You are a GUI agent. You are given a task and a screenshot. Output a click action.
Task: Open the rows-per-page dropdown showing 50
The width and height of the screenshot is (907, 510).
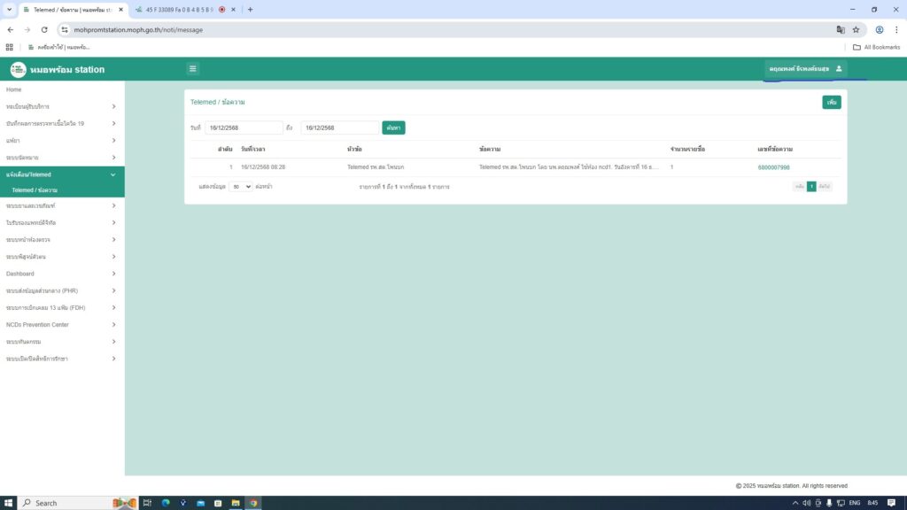pos(240,187)
